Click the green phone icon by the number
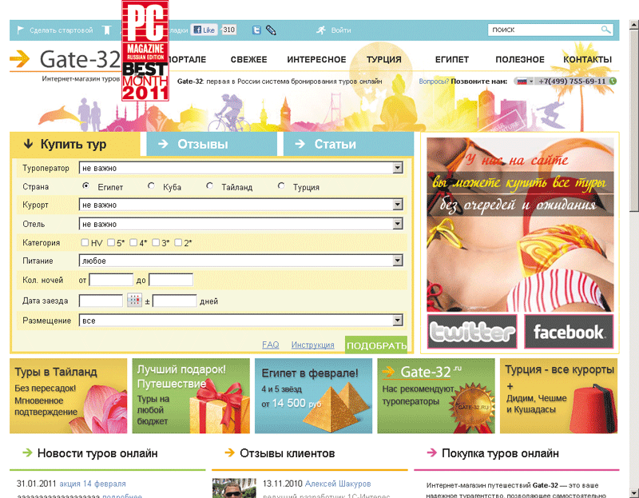Screen dimensions: 639x498 (613, 82)
